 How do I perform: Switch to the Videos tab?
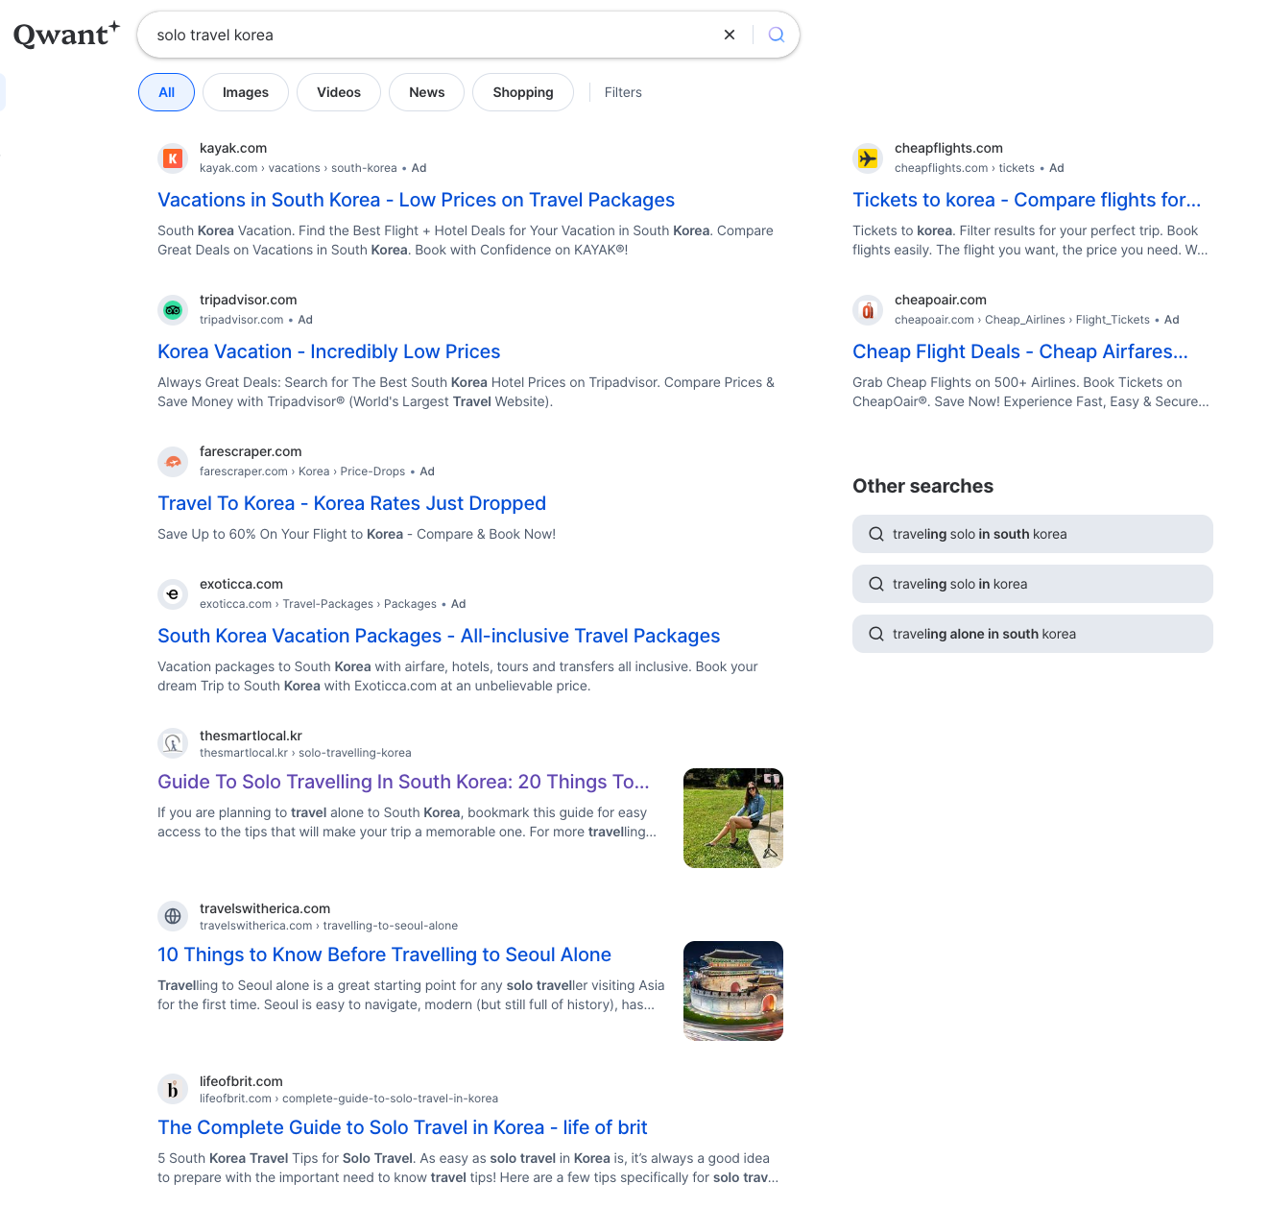click(339, 92)
